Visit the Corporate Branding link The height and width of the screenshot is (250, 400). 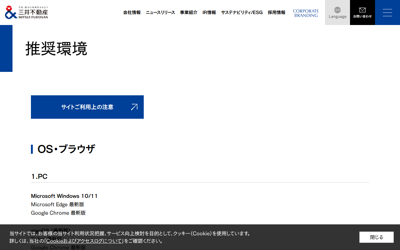tap(306, 13)
